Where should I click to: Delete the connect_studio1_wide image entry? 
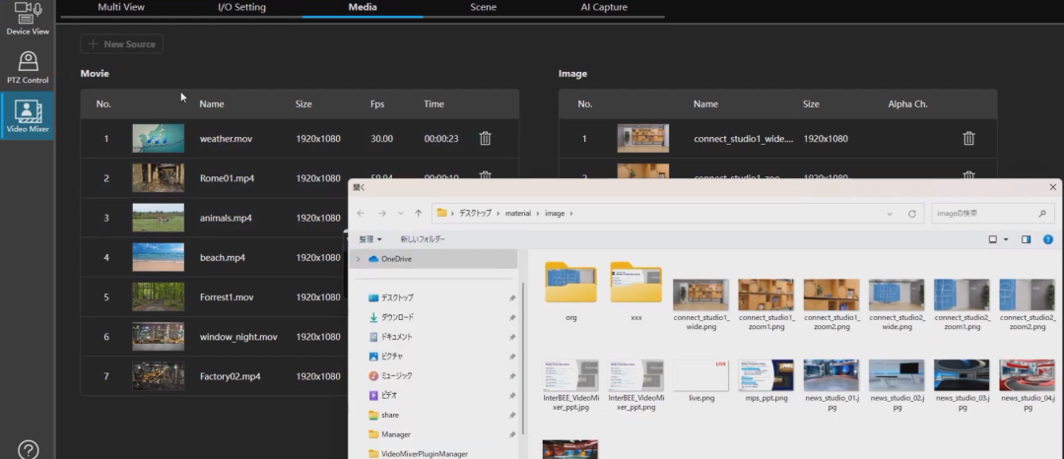(x=968, y=139)
